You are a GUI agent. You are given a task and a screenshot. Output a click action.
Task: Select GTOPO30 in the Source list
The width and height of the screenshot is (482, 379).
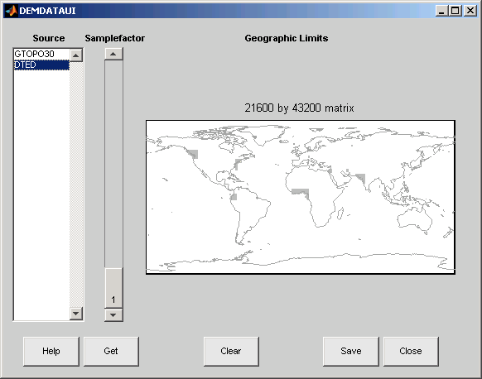click(41, 54)
